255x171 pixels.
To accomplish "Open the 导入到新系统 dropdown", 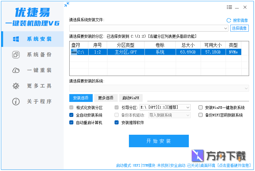I will point(169,115).
